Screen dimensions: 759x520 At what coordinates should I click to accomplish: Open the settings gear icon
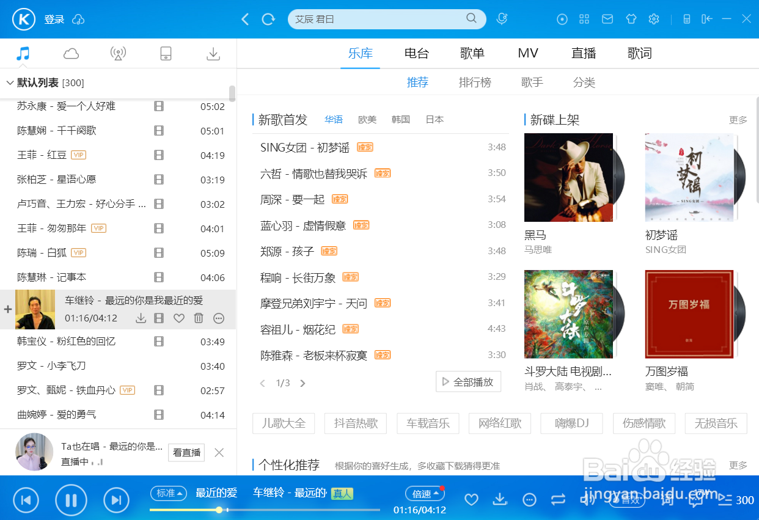654,19
